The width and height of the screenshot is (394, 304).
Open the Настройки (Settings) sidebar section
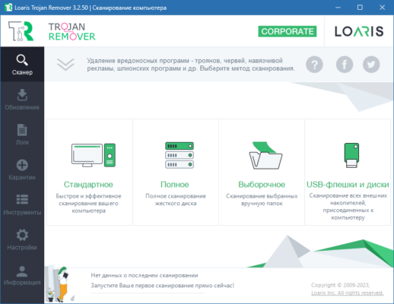22,239
